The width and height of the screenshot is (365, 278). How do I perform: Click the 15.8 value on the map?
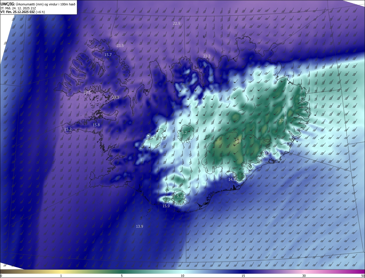pyautogui.click(x=96, y=125)
